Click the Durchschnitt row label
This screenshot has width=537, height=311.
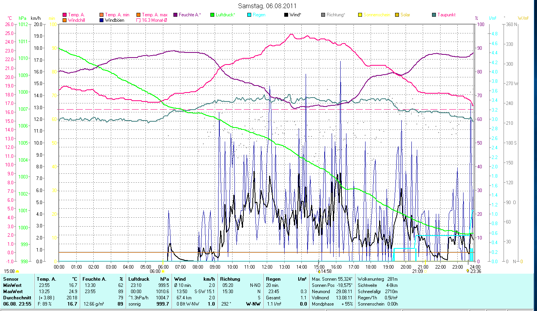coord(17,297)
